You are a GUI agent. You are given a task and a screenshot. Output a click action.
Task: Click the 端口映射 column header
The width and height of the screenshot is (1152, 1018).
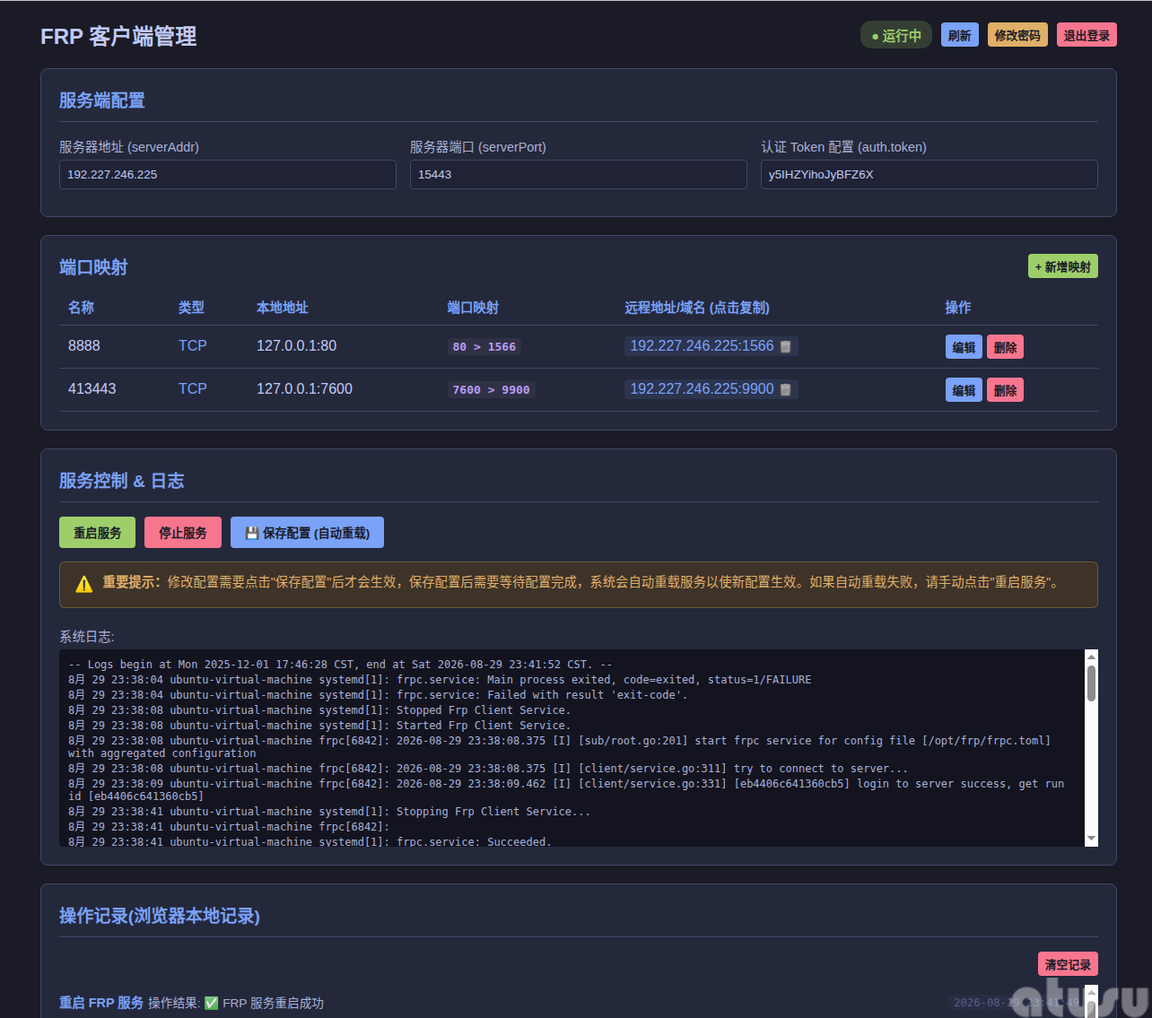(x=473, y=308)
